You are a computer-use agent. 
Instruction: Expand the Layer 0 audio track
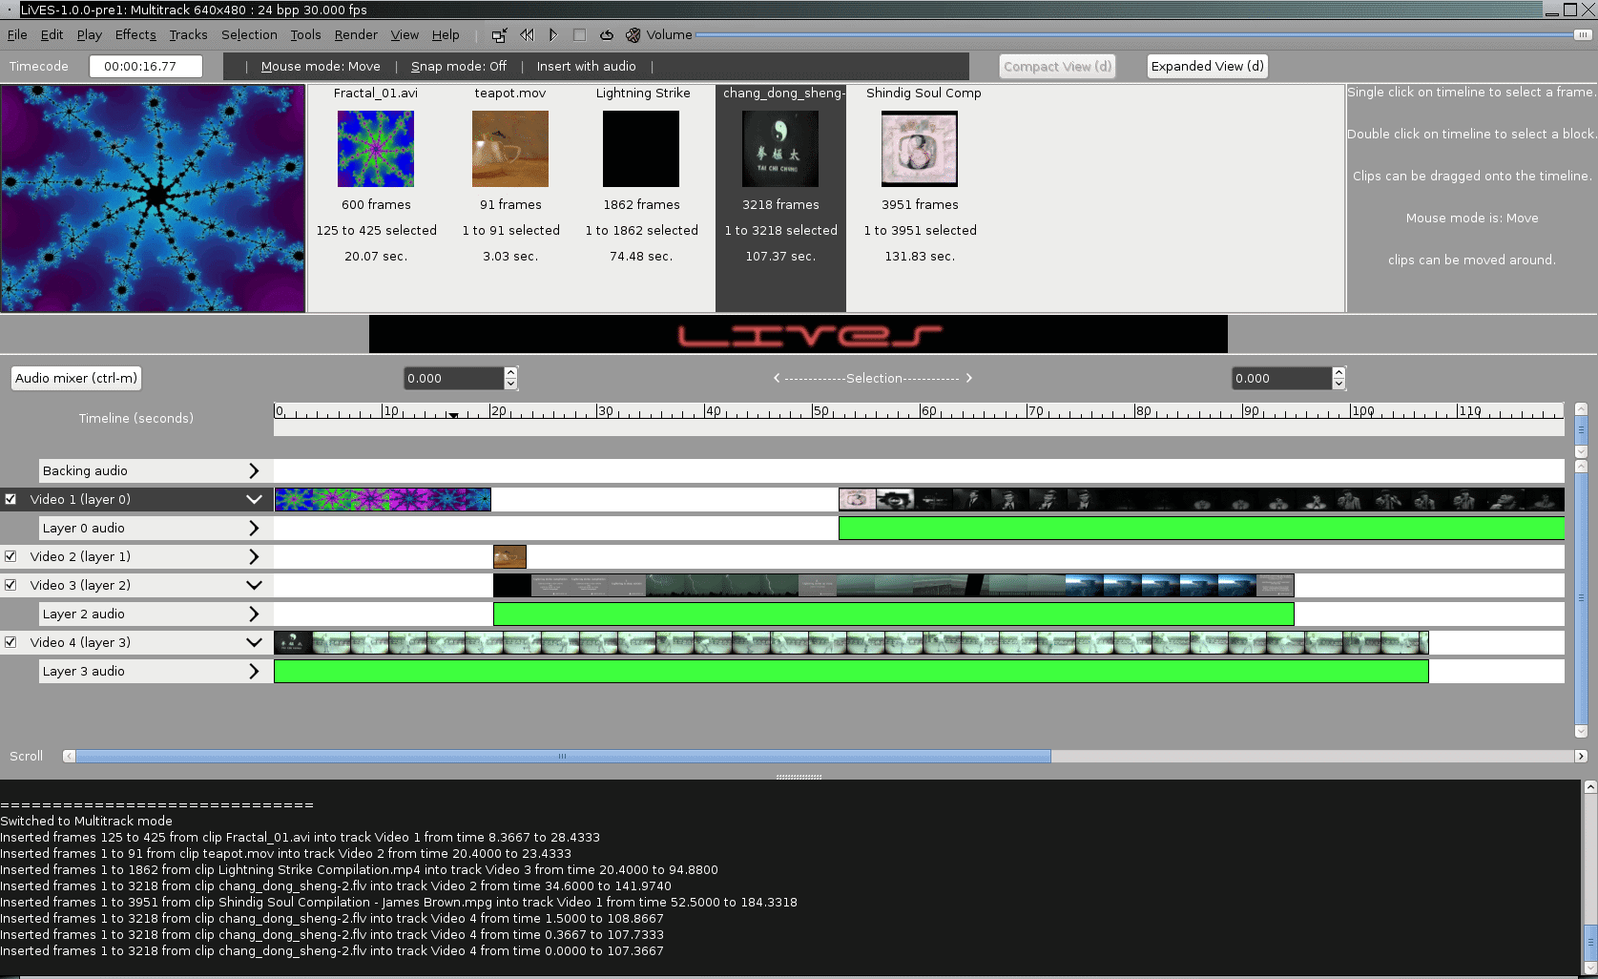(254, 528)
